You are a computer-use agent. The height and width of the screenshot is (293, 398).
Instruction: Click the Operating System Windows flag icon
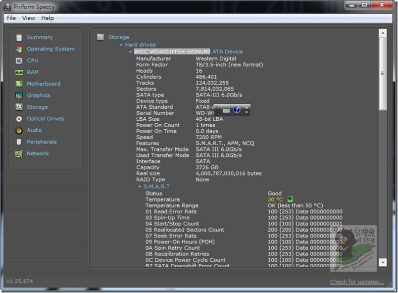coord(19,49)
